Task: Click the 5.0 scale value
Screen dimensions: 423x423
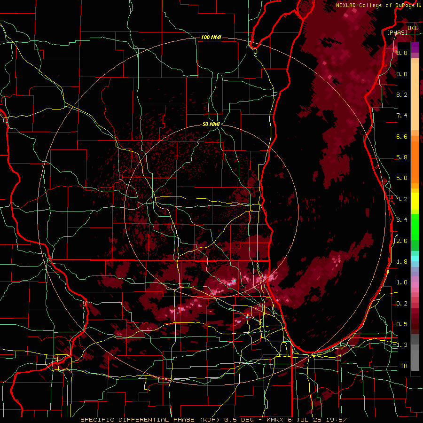Action: (x=402, y=178)
